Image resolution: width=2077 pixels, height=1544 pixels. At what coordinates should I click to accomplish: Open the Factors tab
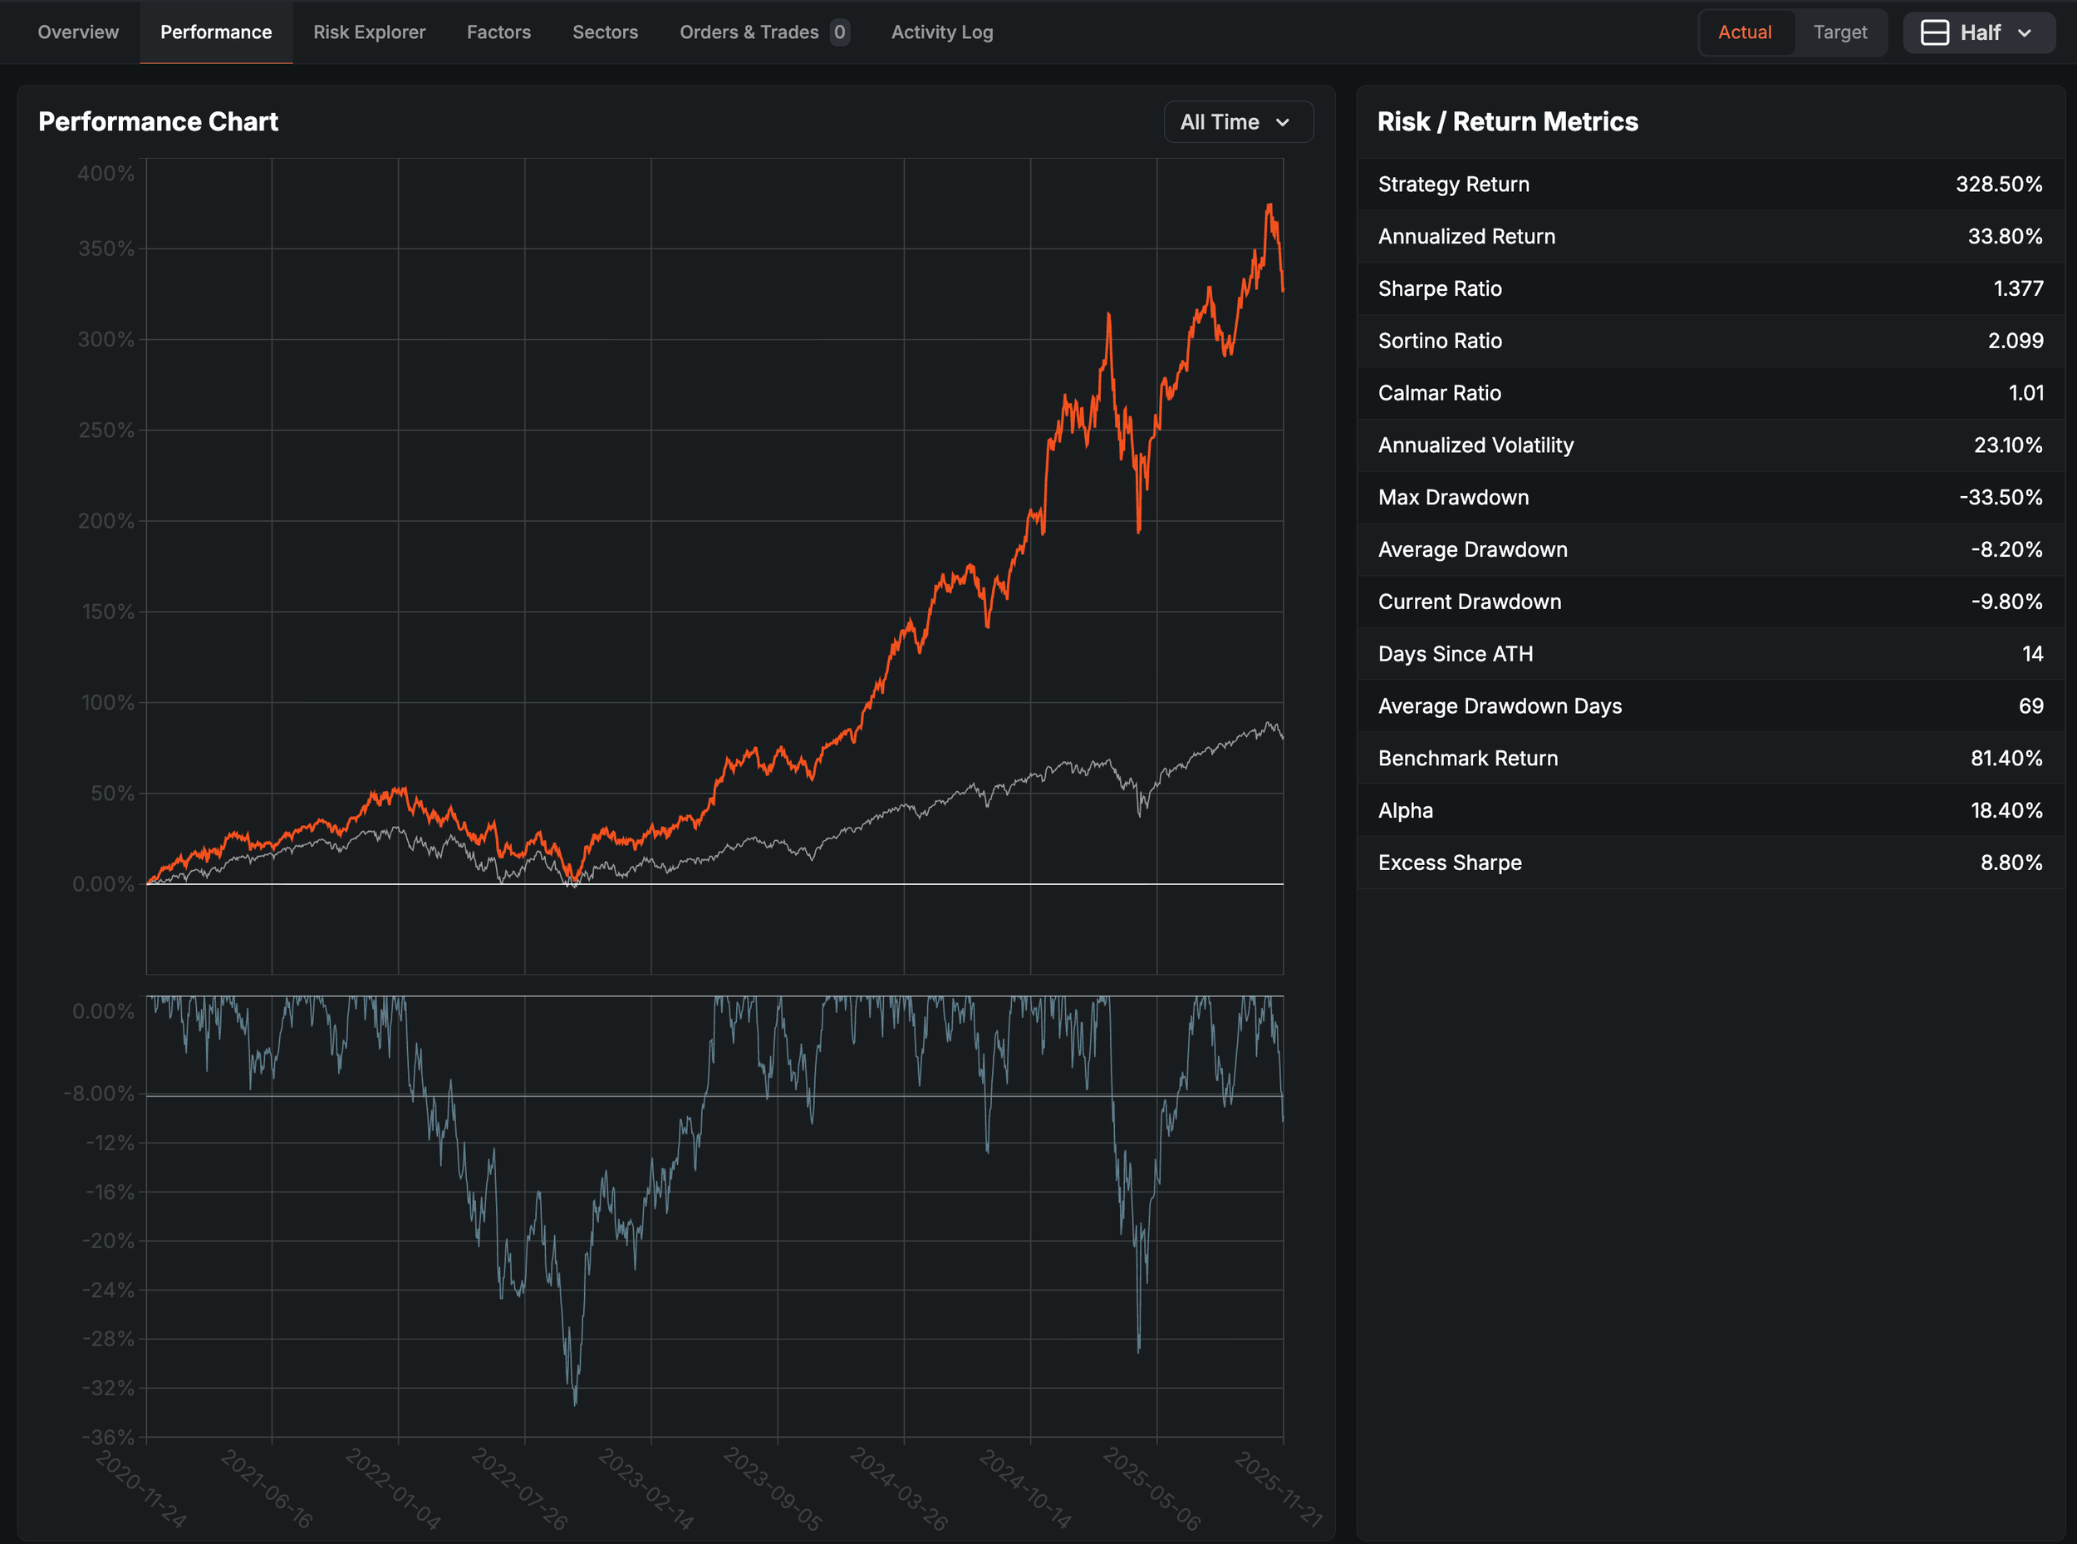tap(498, 32)
